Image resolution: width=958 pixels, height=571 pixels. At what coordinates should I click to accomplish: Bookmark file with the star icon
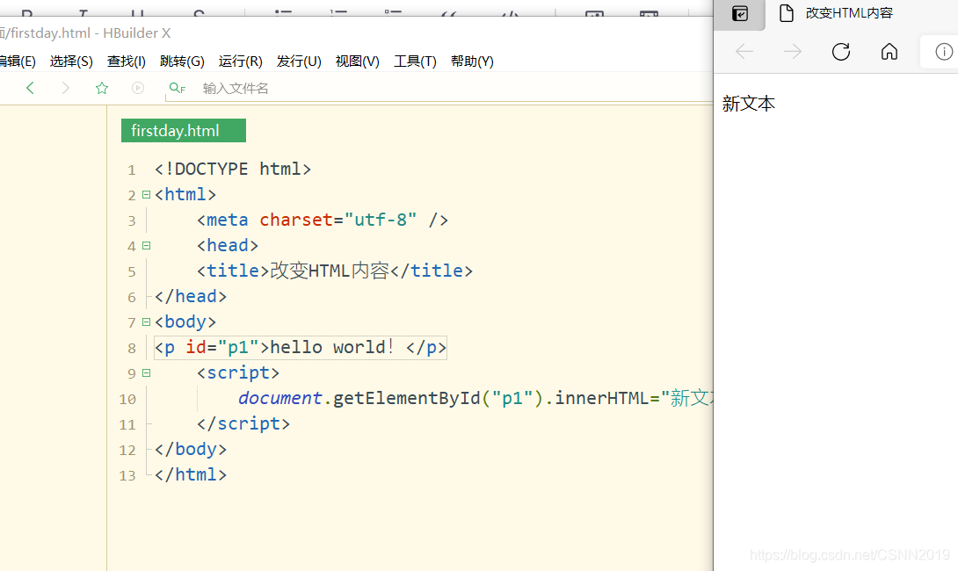click(x=102, y=88)
